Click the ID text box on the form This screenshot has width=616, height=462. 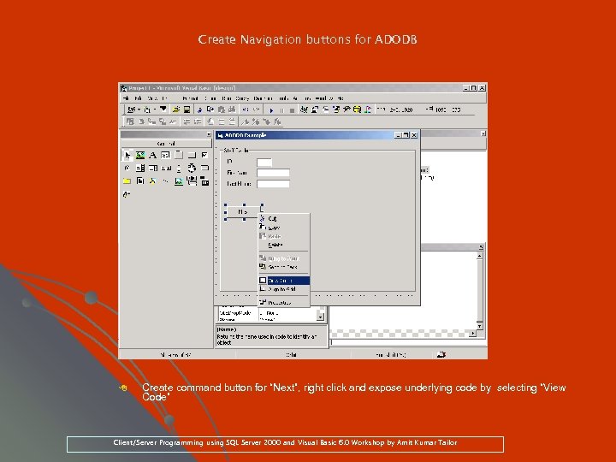point(264,162)
